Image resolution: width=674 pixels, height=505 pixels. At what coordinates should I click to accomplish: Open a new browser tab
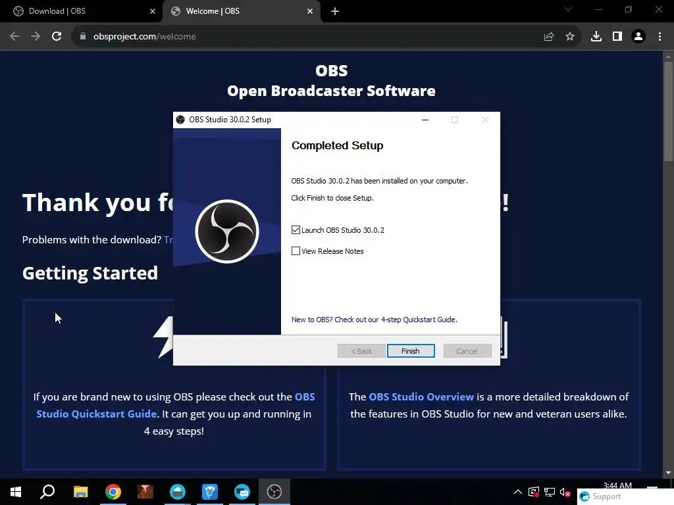click(x=335, y=11)
